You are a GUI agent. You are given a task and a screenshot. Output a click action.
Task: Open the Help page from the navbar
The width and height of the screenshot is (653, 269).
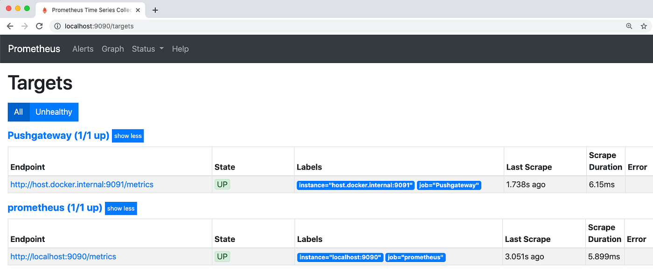click(x=180, y=49)
